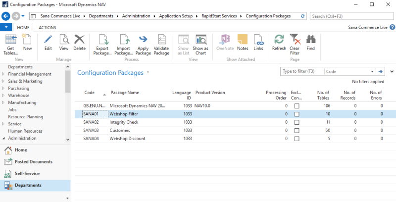Image resolution: width=396 pixels, height=202 pixels.
Task: Open attached Links
Action: [258, 43]
